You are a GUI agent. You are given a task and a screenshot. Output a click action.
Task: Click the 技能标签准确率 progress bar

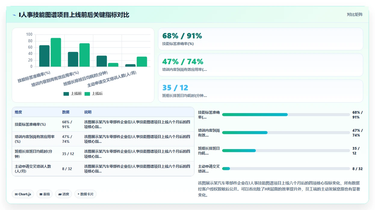pyautogui.click(x=286, y=115)
